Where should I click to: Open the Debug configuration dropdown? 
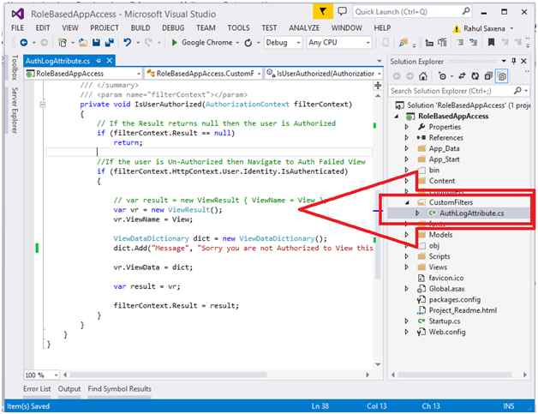pos(283,42)
